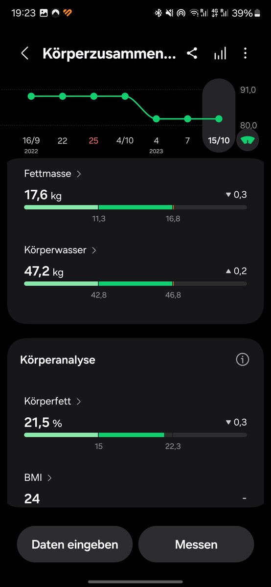
Task: Expand the Körperfett details chevron
Action: (x=79, y=401)
